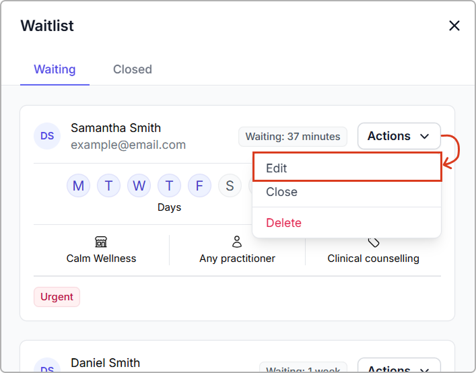Toggle the Saturday day circle
Screen dimensions: 476x373
point(230,186)
